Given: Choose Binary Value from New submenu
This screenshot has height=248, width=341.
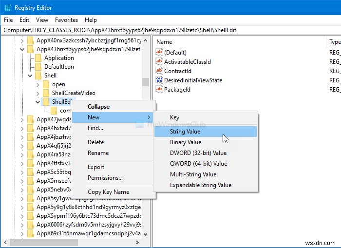Looking at the screenshot, I should click(x=206, y=142).
